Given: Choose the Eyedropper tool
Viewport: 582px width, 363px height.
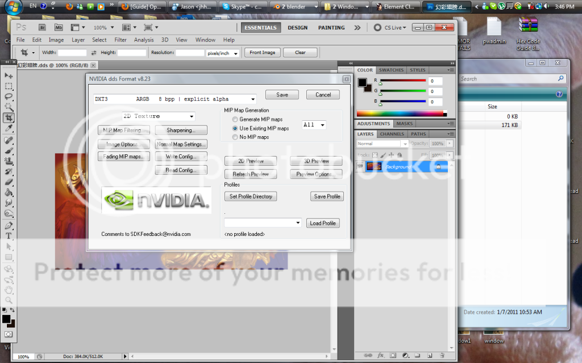Looking at the screenshot, I should coord(9,129).
